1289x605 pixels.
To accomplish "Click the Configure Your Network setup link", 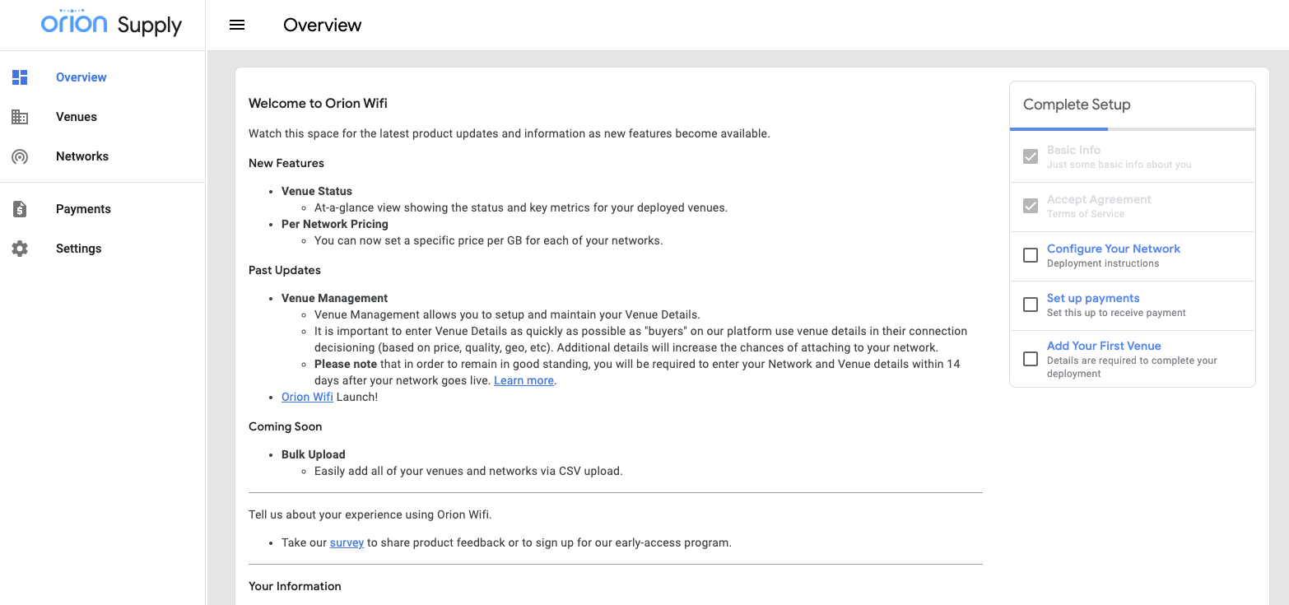I will [1113, 249].
